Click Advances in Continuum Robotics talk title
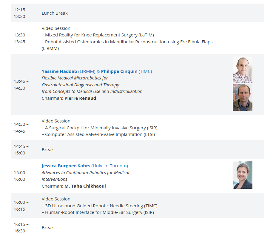 (85, 176)
